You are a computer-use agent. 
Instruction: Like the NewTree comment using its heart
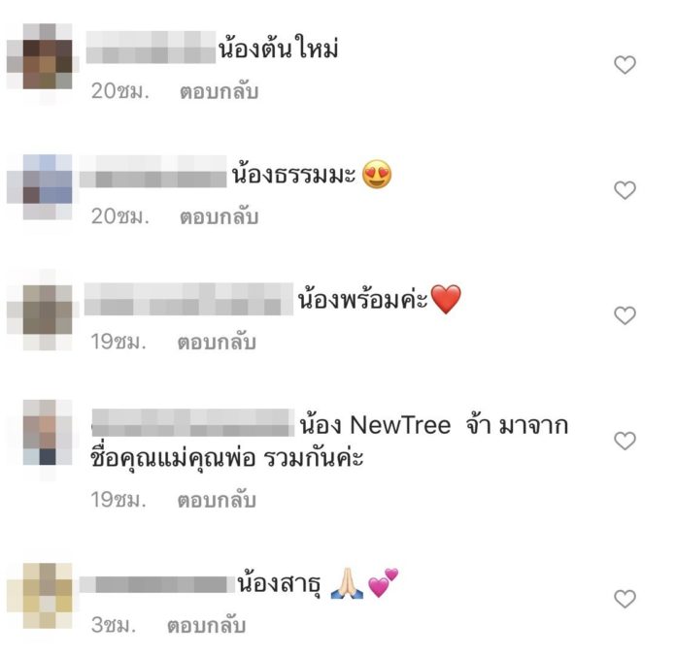(625, 442)
